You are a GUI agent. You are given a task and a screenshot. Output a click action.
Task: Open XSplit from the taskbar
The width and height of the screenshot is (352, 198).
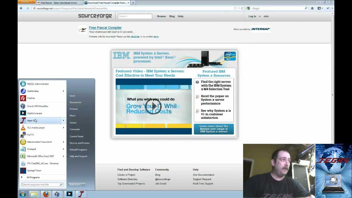[69, 194]
